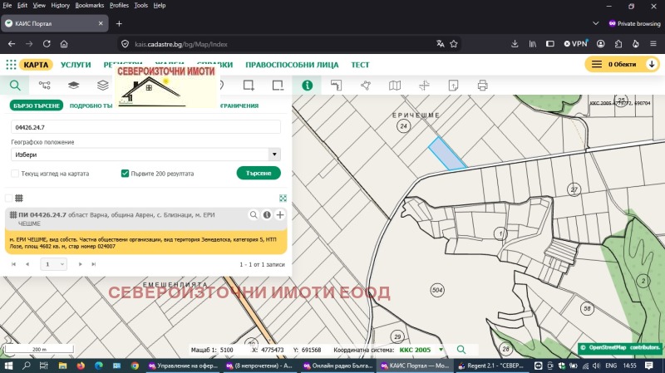Viewport: 665px width, 373px height.
Task: Select the measure corner tool icon
Action: coord(337,86)
